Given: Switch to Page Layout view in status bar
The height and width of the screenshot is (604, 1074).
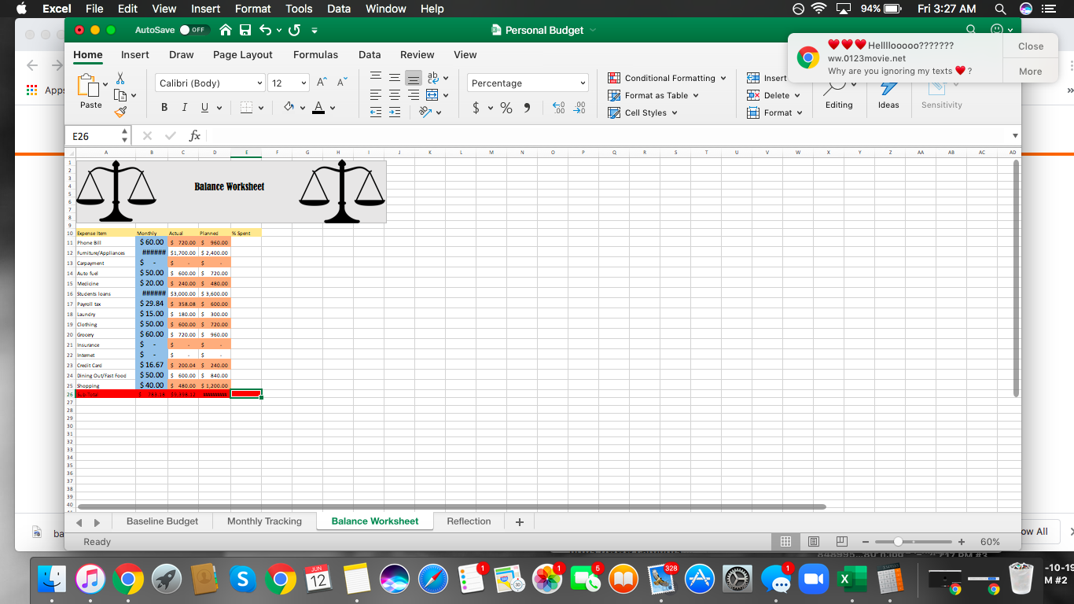Looking at the screenshot, I should pyautogui.click(x=814, y=542).
